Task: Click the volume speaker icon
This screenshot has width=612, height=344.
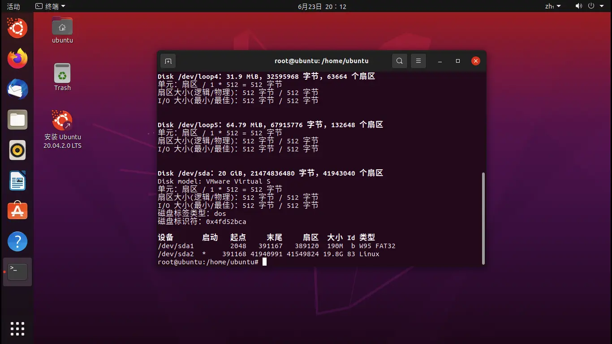Action: tap(579, 6)
